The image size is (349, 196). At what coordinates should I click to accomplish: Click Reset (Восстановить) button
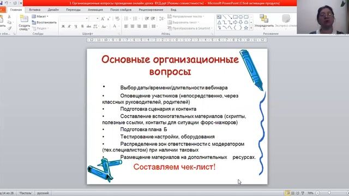[44, 22]
